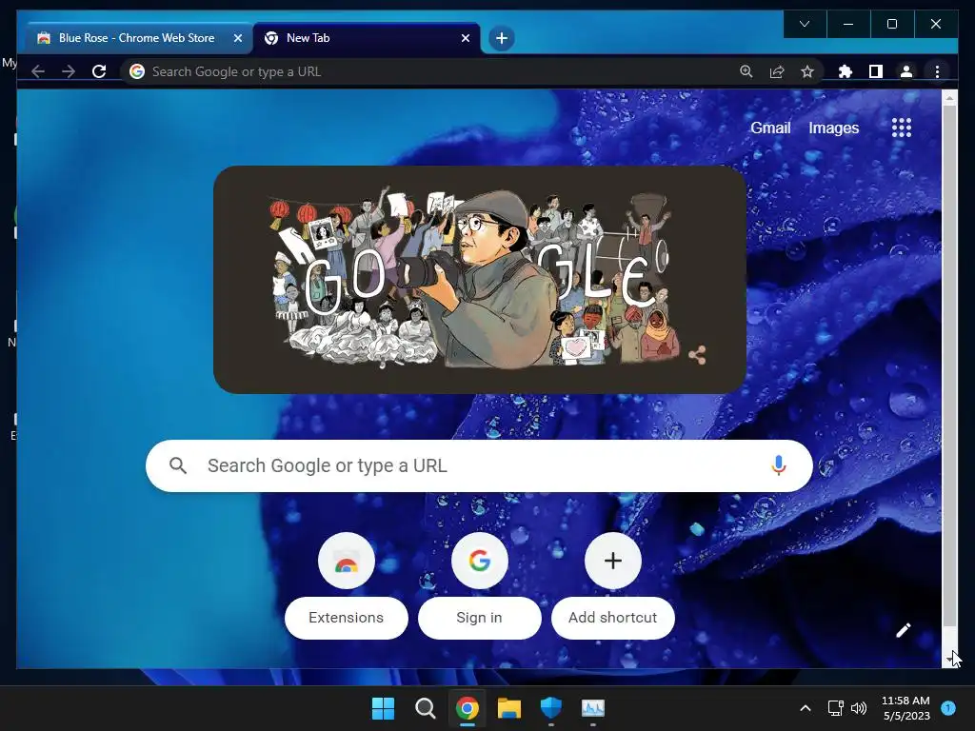The width and height of the screenshot is (975, 731).
Task: Start voice search with microphone icon
Action: (x=779, y=465)
